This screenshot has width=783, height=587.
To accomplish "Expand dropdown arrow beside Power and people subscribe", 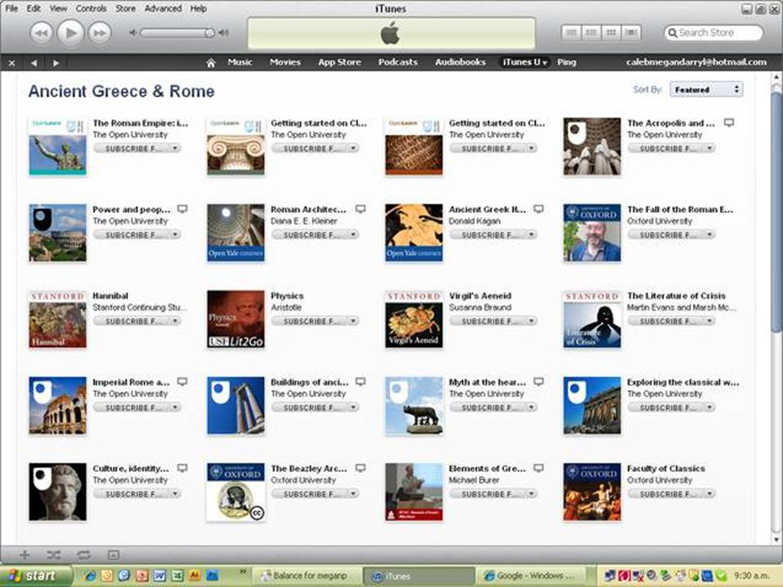I will (175, 235).
